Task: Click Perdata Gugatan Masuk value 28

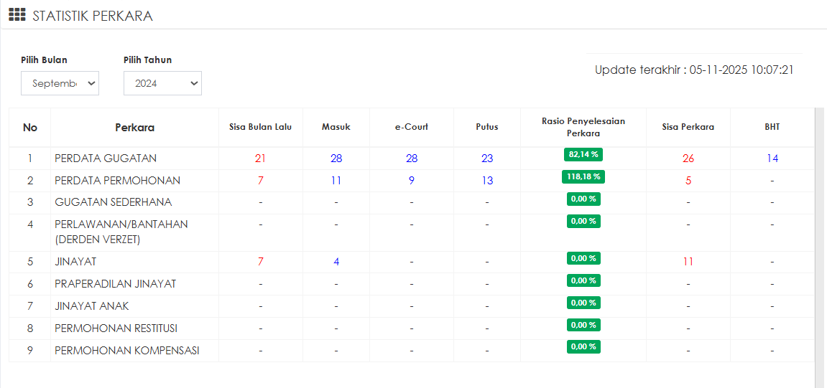Action: (x=336, y=158)
